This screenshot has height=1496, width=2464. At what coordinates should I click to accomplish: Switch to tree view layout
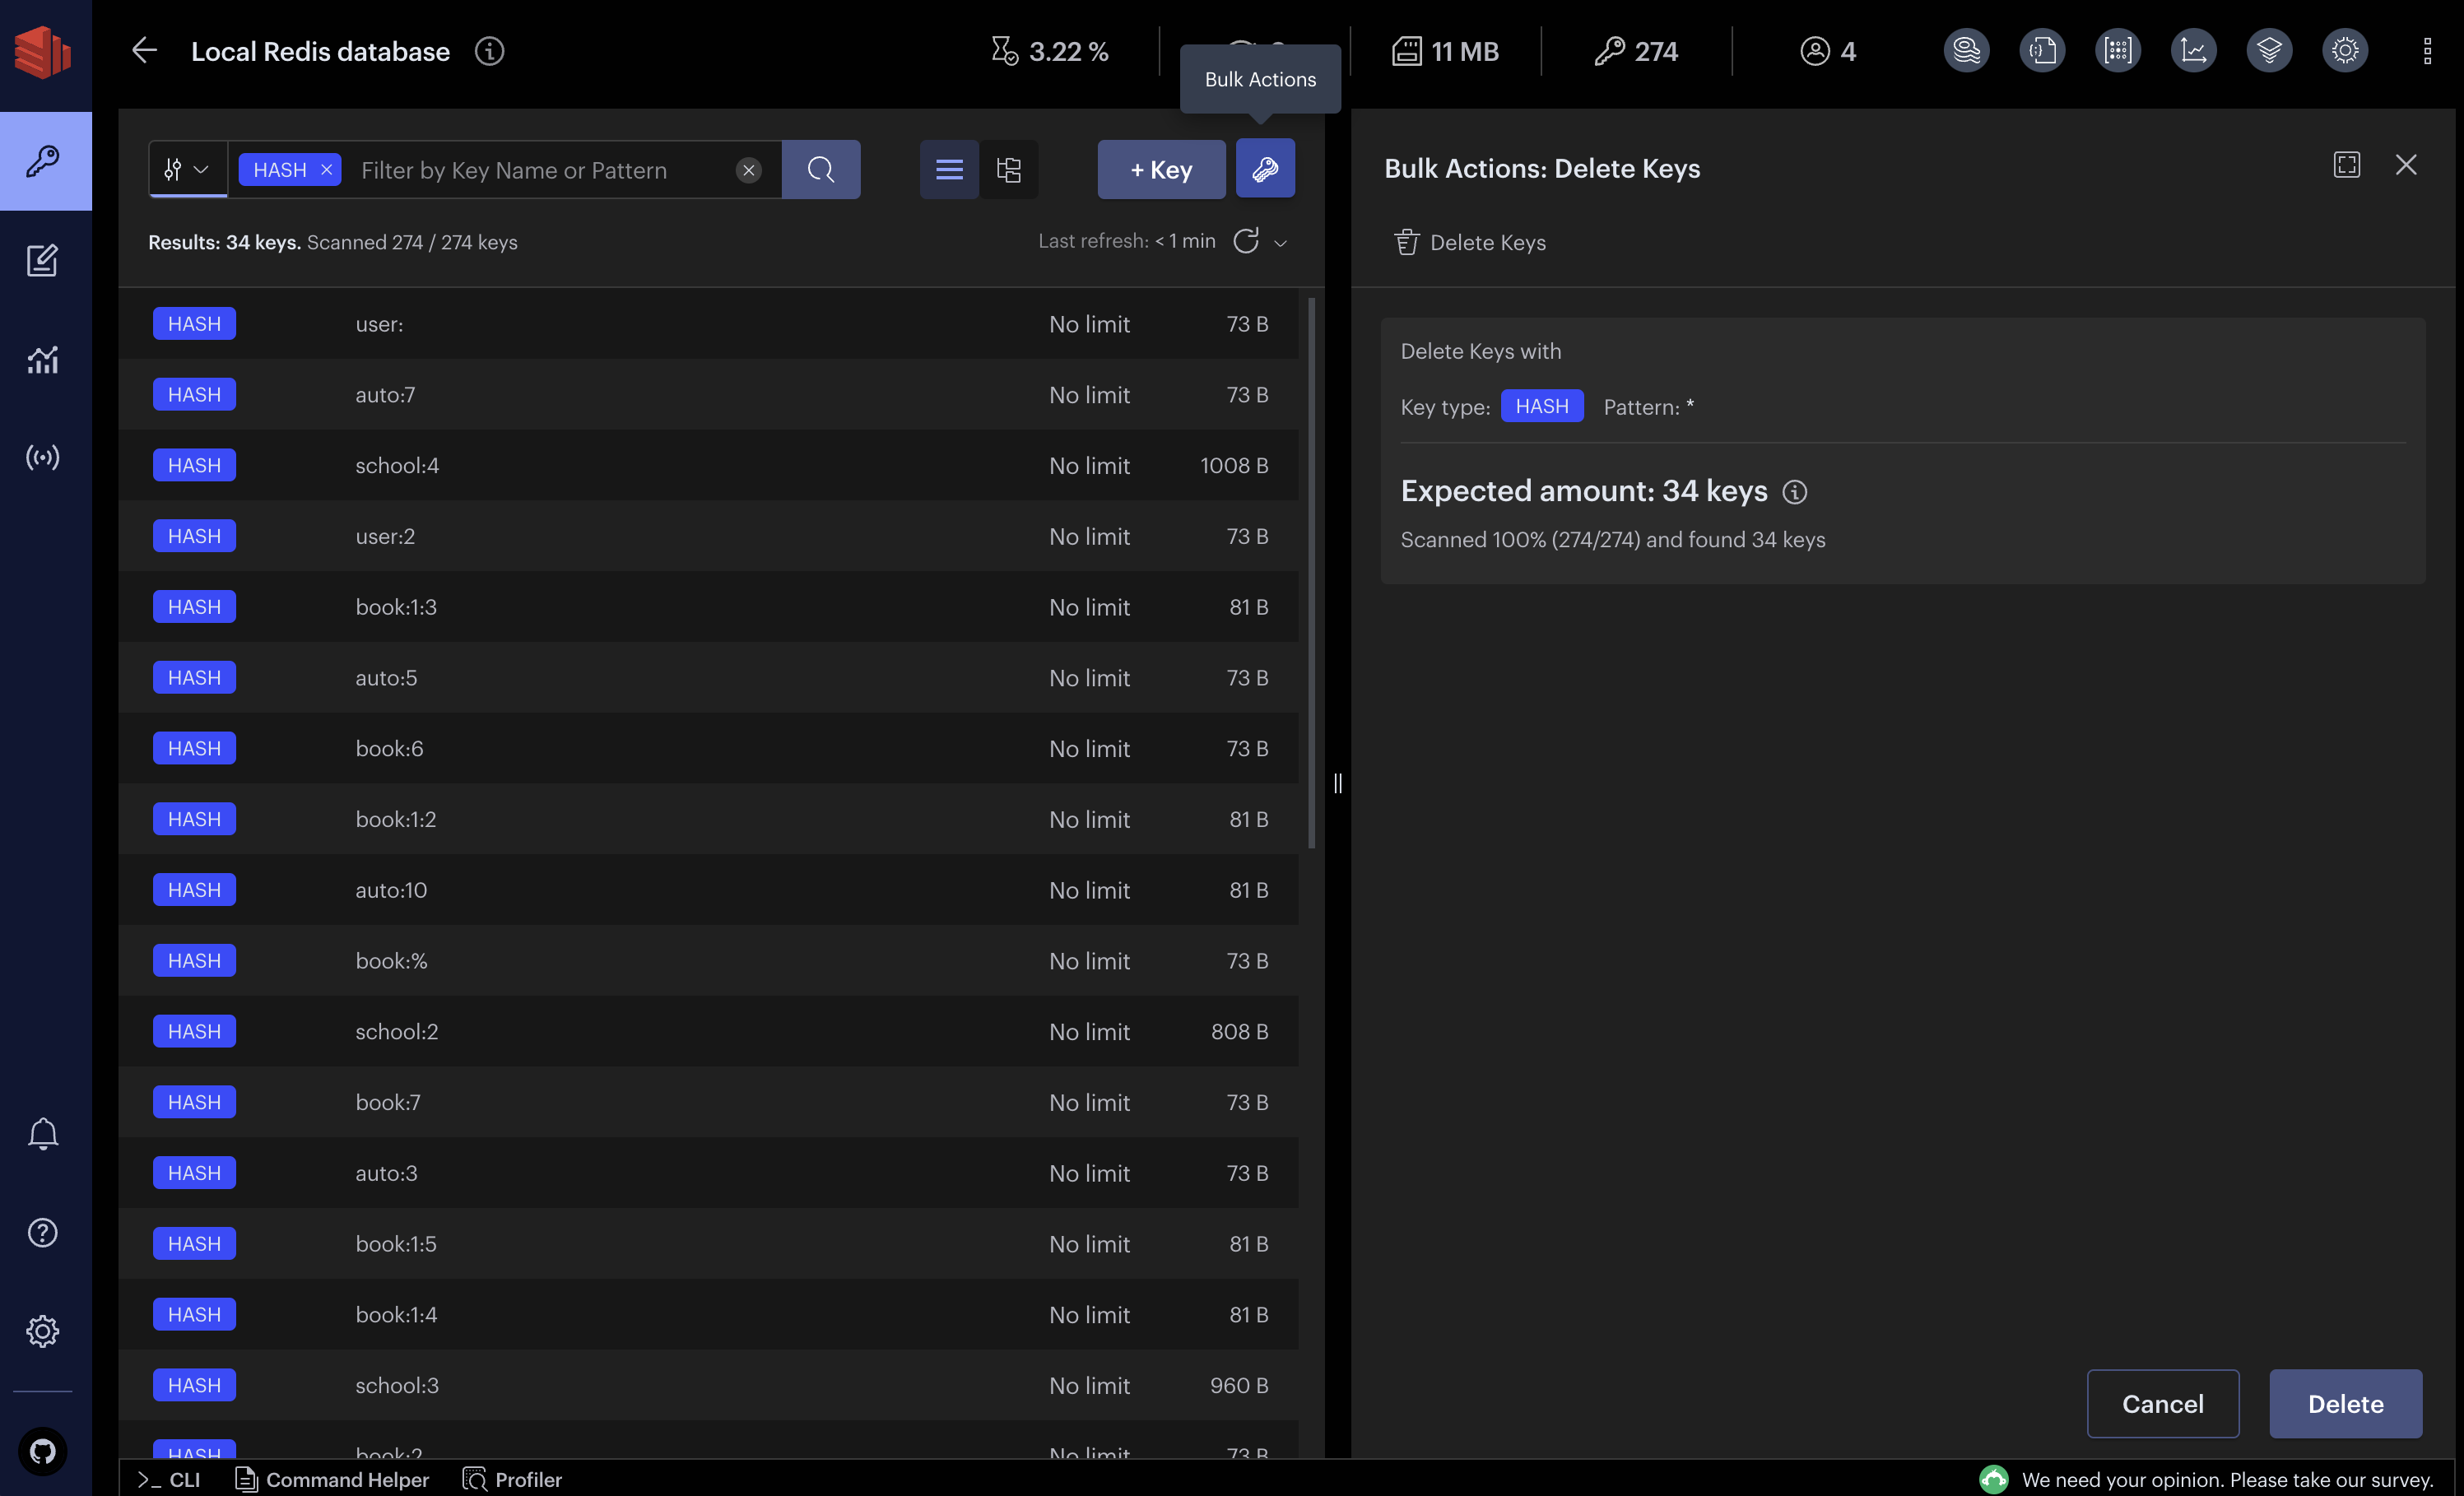1008,169
